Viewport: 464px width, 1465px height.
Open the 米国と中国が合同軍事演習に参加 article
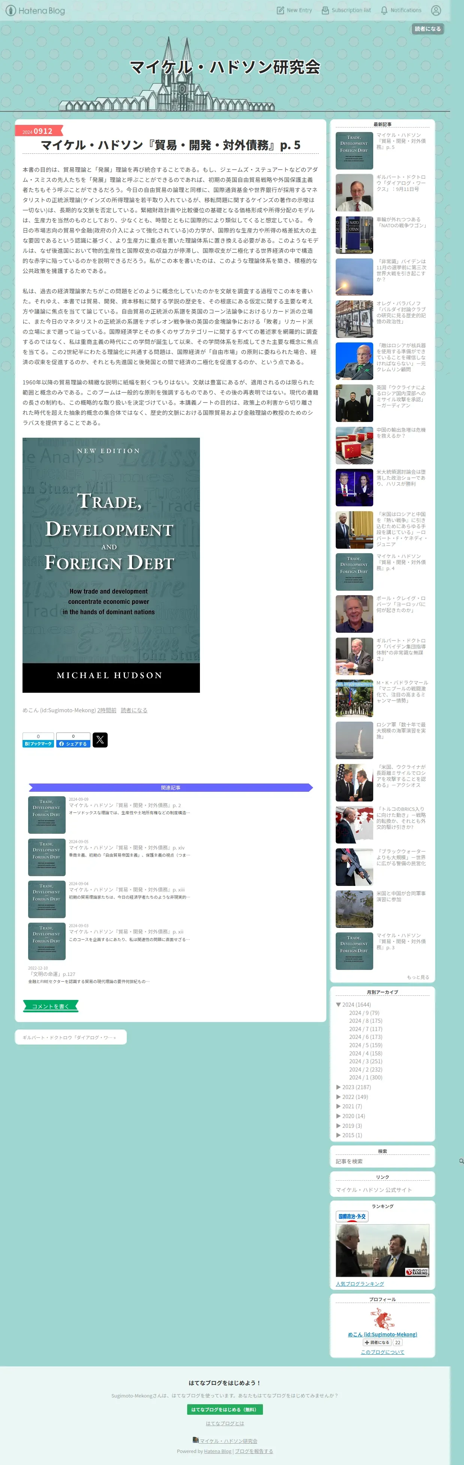[x=401, y=896]
